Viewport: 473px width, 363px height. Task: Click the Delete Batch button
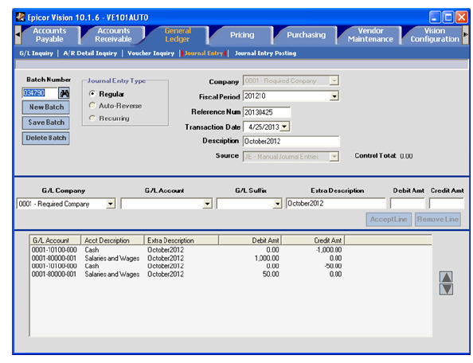point(46,138)
